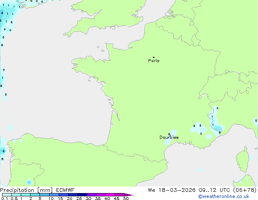The height and width of the screenshot is (200, 258).
Task: Select the 45–50 mm legend swatch
Action: click(120, 195)
